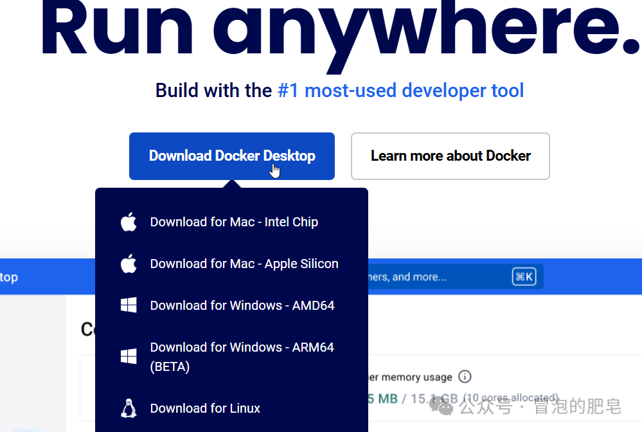Click the Windows logo beside the AMD64 option

click(x=129, y=305)
